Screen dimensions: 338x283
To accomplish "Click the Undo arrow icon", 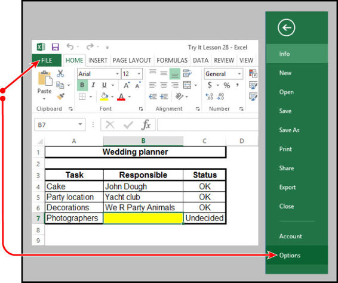I will point(70,46).
